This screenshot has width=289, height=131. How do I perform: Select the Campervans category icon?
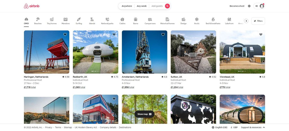pyautogui.click(x=150, y=19)
